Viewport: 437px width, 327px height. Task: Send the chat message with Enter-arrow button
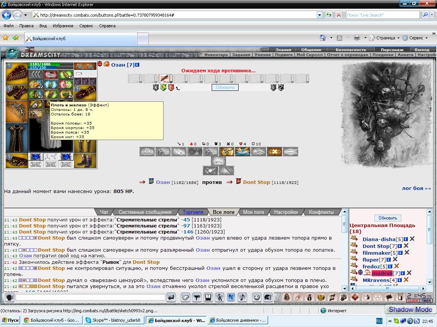click(x=171, y=297)
